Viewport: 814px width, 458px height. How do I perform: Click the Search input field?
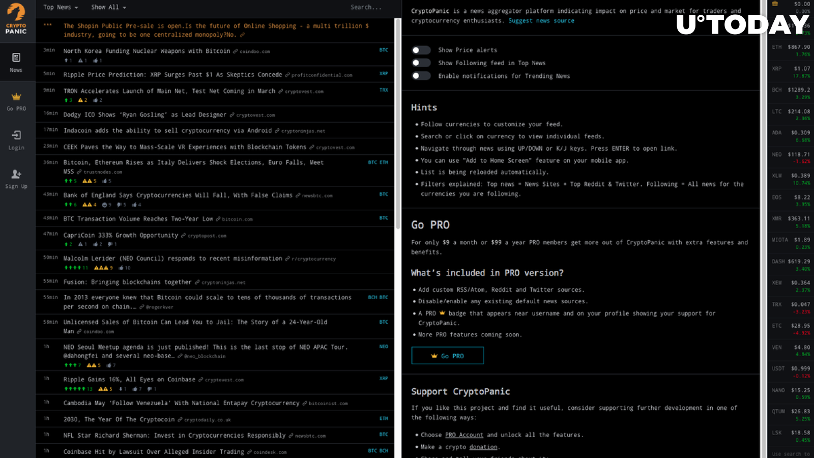365,7
